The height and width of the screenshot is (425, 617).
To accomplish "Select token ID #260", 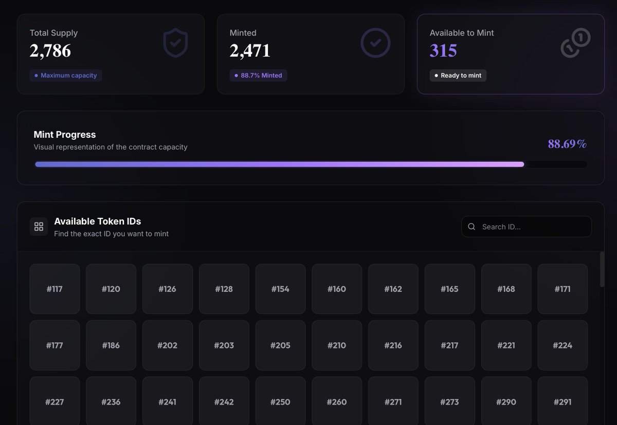I will tap(337, 401).
